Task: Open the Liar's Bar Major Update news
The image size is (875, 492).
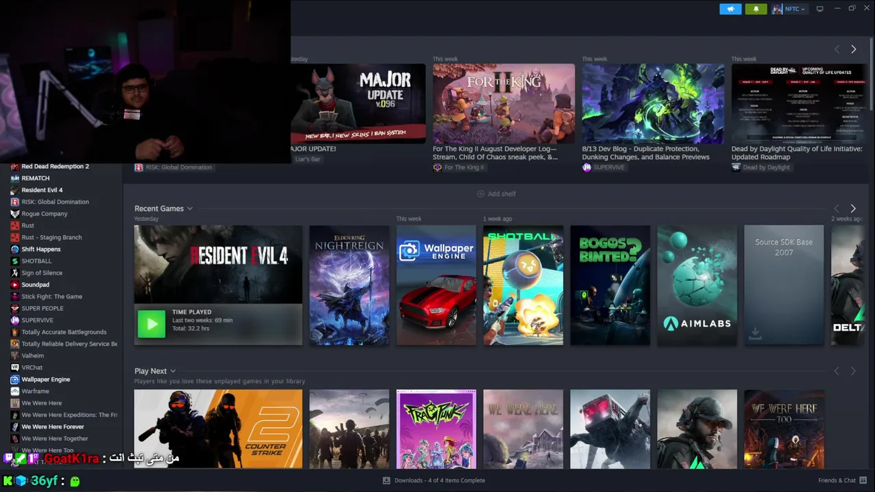Action: (x=358, y=104)
